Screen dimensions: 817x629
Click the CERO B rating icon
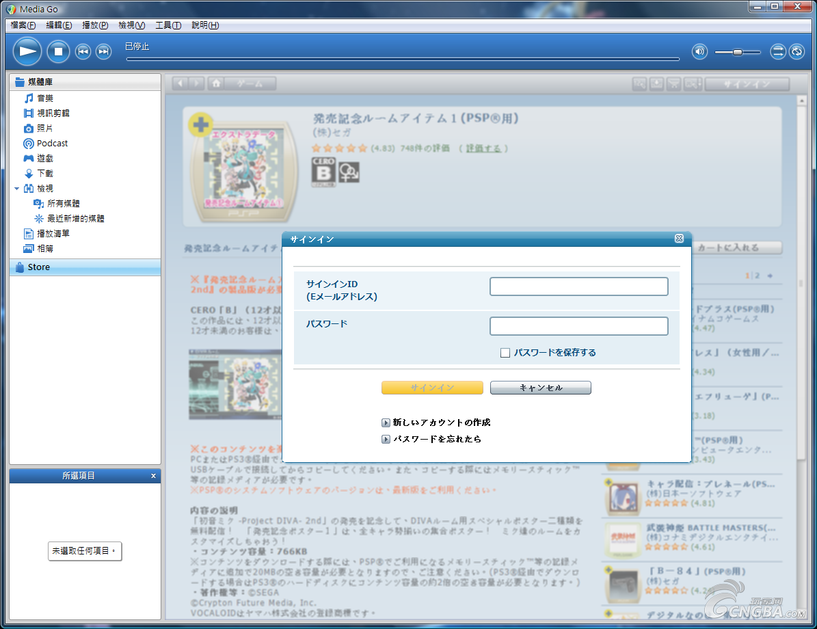(x=323, y=172)
